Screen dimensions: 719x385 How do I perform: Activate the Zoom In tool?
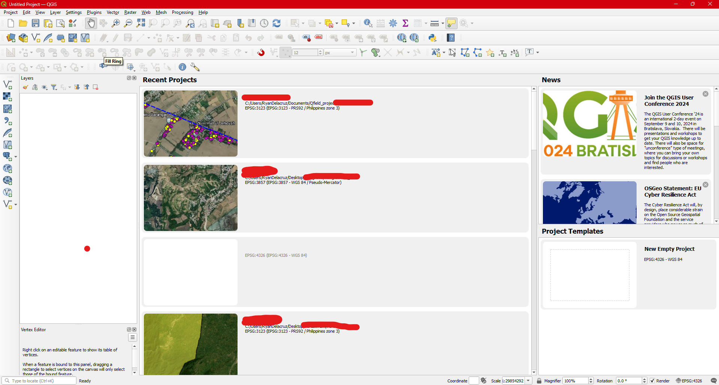point(116,23)
